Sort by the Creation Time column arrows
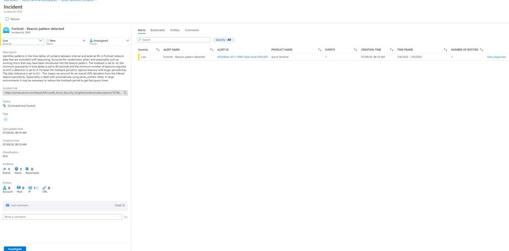This screenshot has height=251, width=509. (x=391, y=49)
